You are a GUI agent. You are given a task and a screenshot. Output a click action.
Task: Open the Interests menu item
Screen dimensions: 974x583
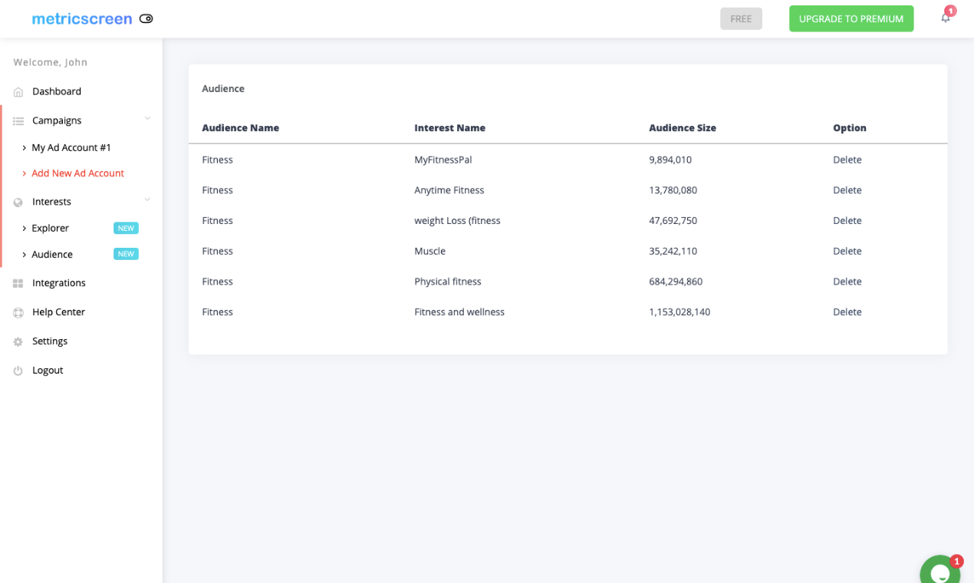point(51,202)
